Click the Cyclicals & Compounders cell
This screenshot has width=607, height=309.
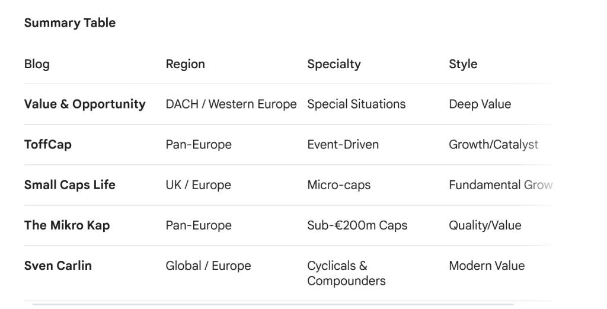click(346, 273)
